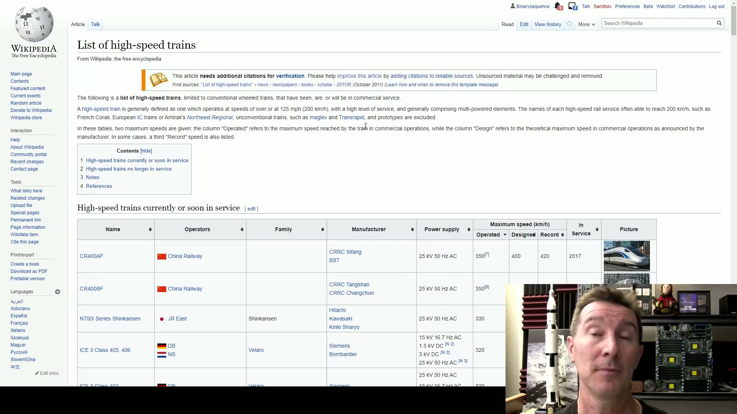Click the Search Wikipedia field
This screenshot has width=737, height=414.
pyautogui.click(x=659, y=23)
